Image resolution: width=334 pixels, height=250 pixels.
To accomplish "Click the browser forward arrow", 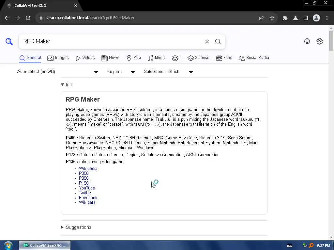I will click(x=18, y=18).
